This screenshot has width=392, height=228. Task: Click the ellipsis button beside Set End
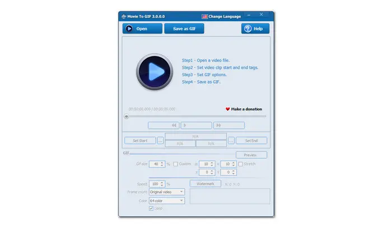click(x=231, y=141)
